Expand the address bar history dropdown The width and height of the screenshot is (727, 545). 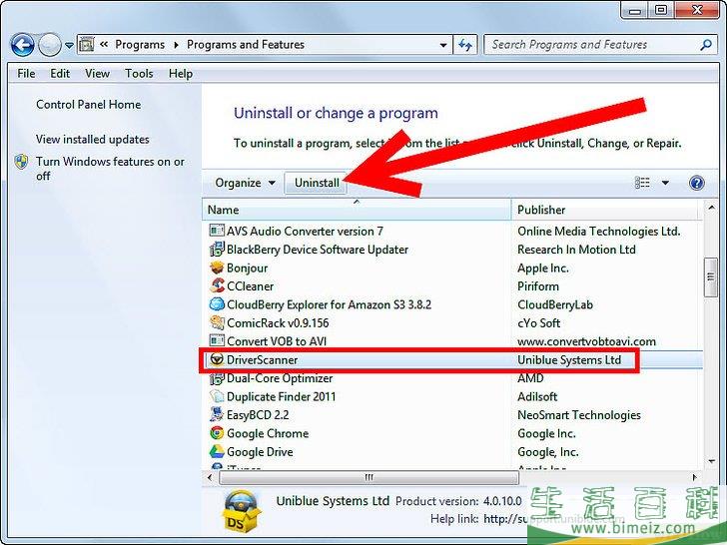tap(443, 45)
